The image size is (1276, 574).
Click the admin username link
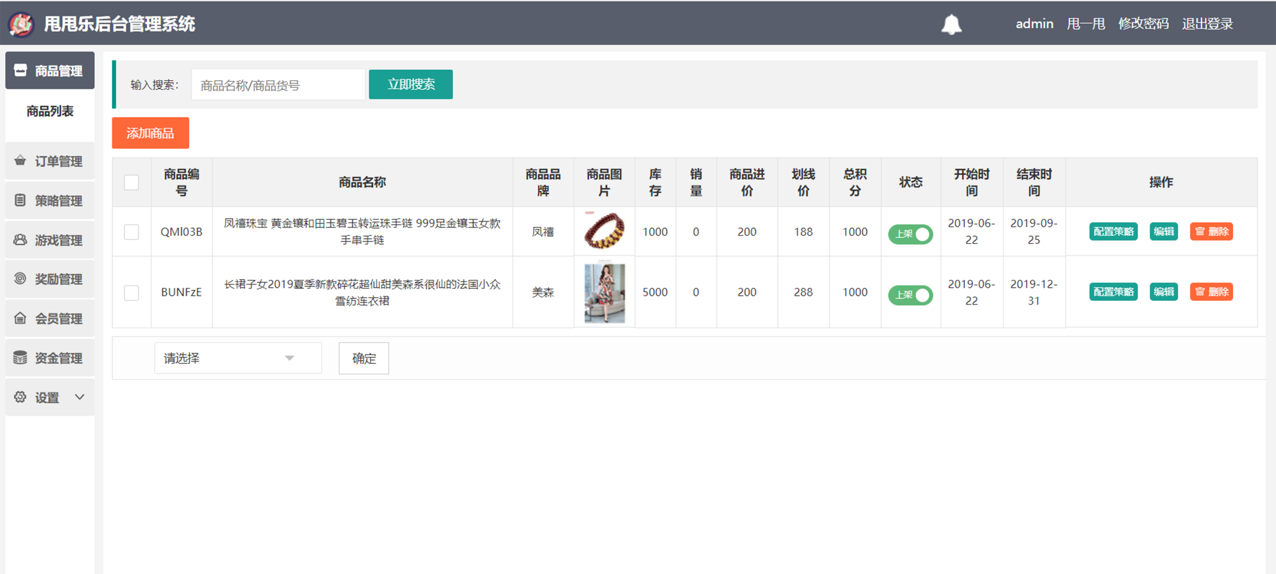point(1034,24)
